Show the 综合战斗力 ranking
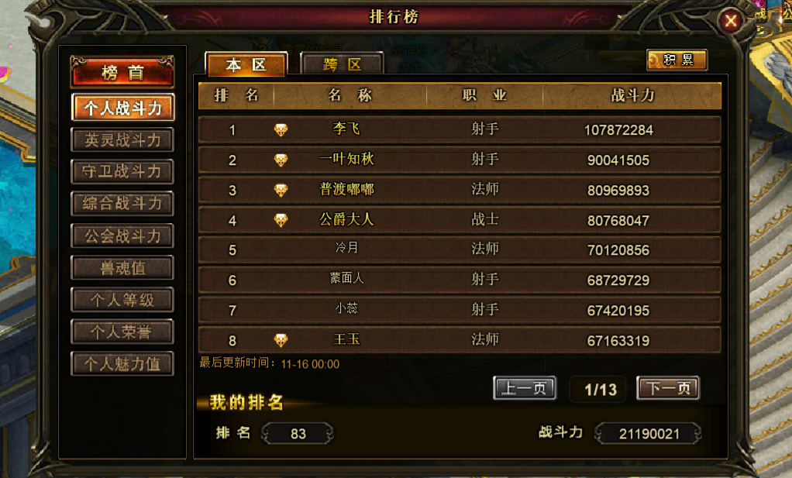The width and height of the screenshot is (792, 478). pyautogui.click(x=122, y=204)
